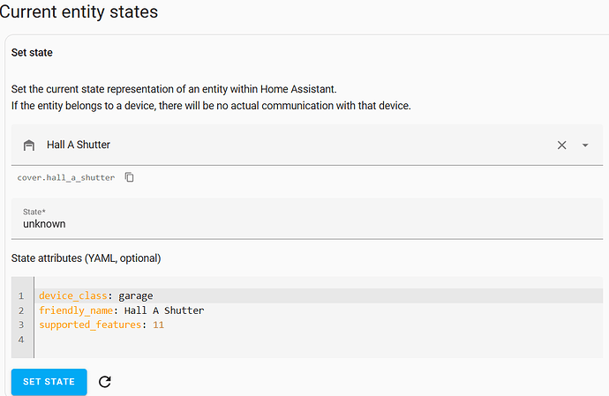Click the garage cover icon beside Hall A Shutter
Screen dimensions: 609x396
tap(29, 146)
